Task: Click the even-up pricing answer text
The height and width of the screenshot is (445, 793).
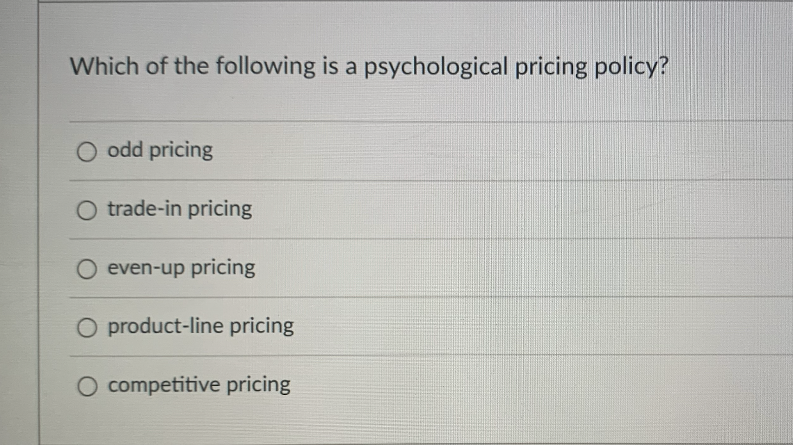Action: tap(181, 268)
